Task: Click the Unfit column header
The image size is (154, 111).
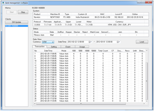Action: click(x=135, y=51)
